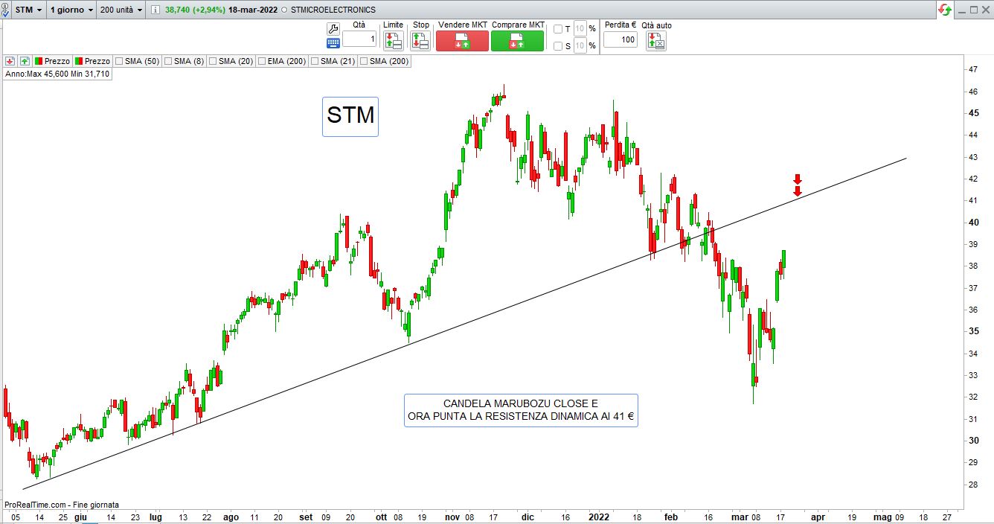Click the Anno:Max 45,600 Min 31,710 label

pyautogui.click(x=57, y=74)
